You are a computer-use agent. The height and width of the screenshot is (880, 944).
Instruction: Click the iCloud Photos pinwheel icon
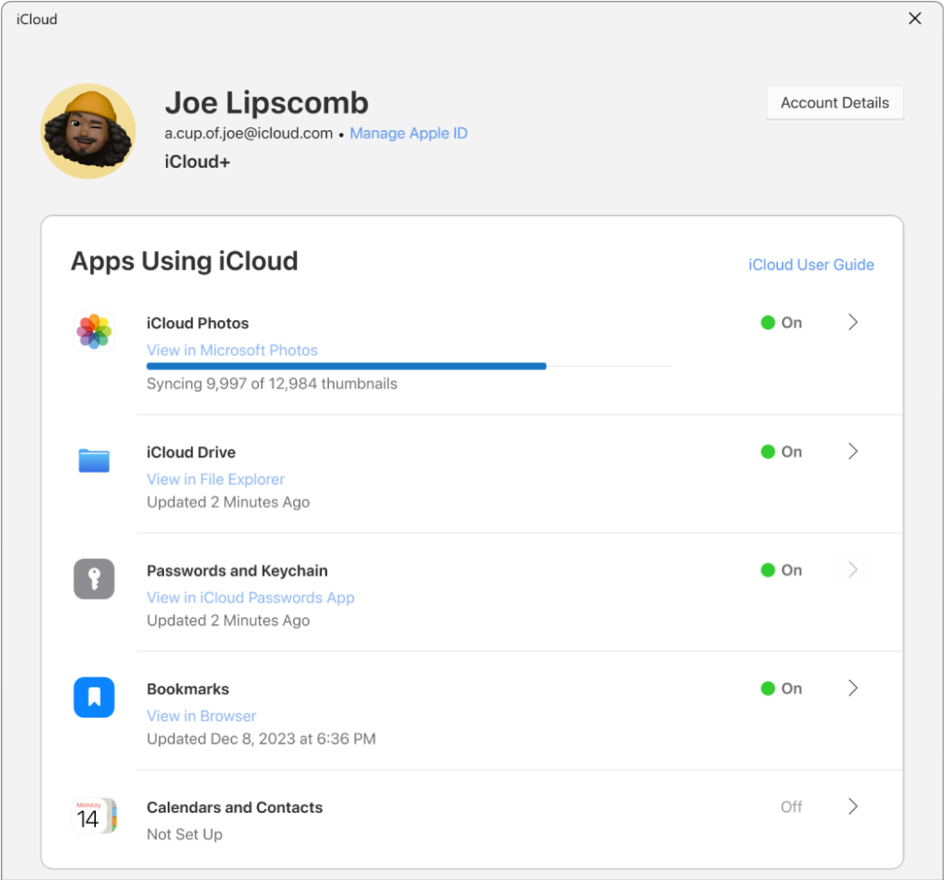click(94, 331)
